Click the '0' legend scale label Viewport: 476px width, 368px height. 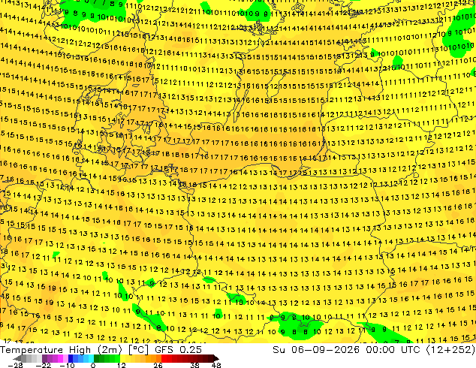(x=93, y=365)
